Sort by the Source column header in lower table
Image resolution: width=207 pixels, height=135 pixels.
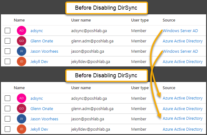(169, 88)
